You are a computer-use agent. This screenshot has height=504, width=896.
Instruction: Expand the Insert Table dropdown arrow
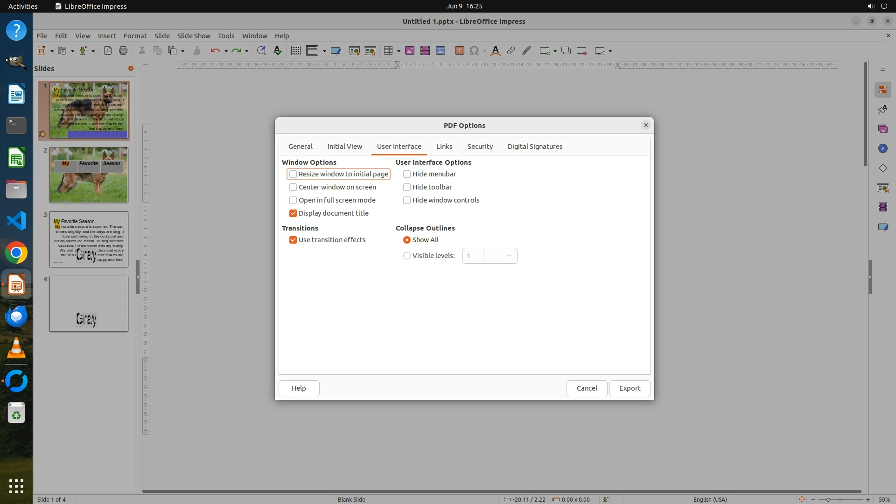tap(399, 51)
